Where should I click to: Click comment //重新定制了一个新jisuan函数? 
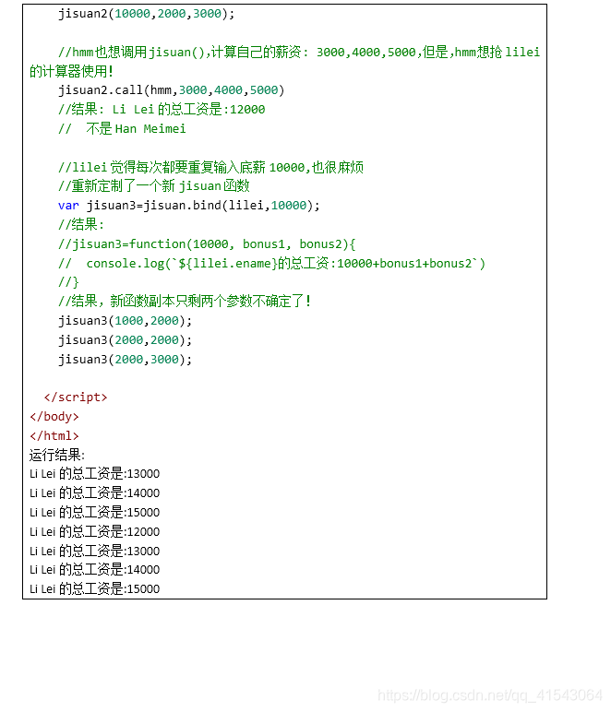154,186
